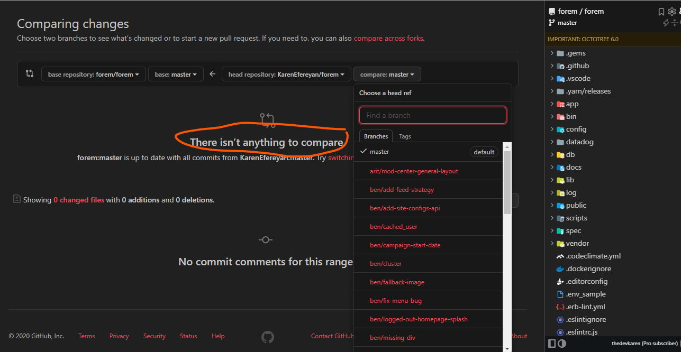The height and width of the screenshot is (352, 681).
Task: Open the Help footer link
Action: click(218, 336)
